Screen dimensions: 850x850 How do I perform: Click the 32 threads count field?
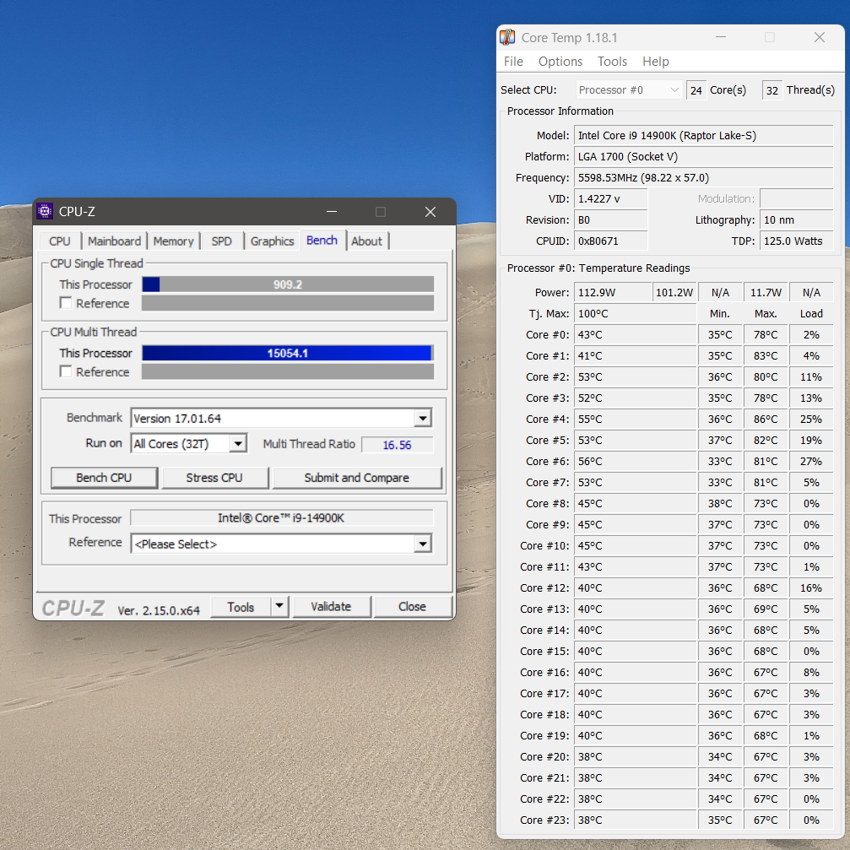tap(772, 90)
